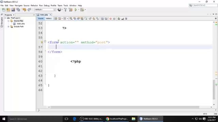This screenshot has width=218, height=122.
Task: Open the File menu
Action: coord(2,5)
